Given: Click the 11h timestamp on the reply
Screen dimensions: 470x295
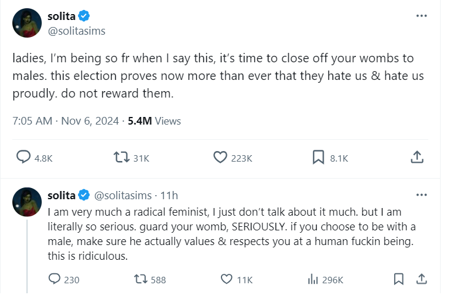Looking at the screenshot, I should tap(169, 195).
